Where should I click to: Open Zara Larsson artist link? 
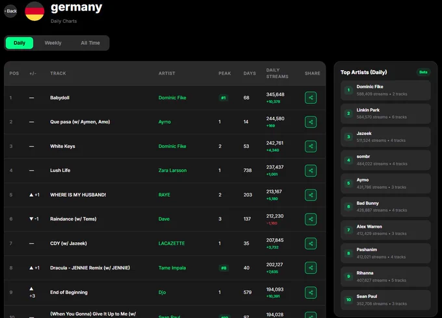172,171
